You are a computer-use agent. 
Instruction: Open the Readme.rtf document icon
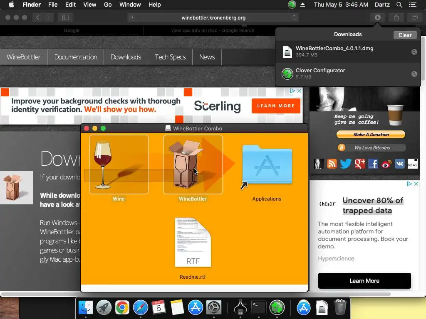click(x=193, y=242)
